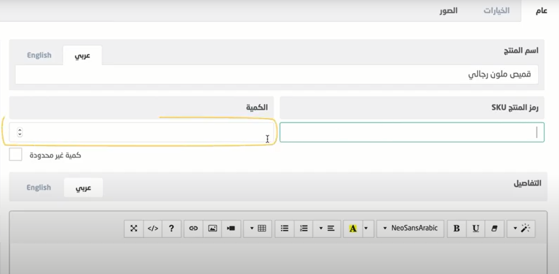Expand the font color options arrow
This screenshot has height=274, width=559.
(x=366, y=228)
